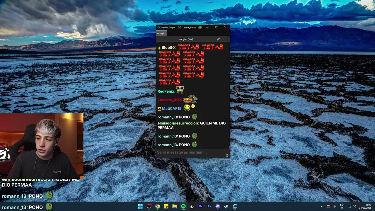Click username MatiCAP18 in chat
This screenshot has height=211, width=375.
(x=172, y=108)
